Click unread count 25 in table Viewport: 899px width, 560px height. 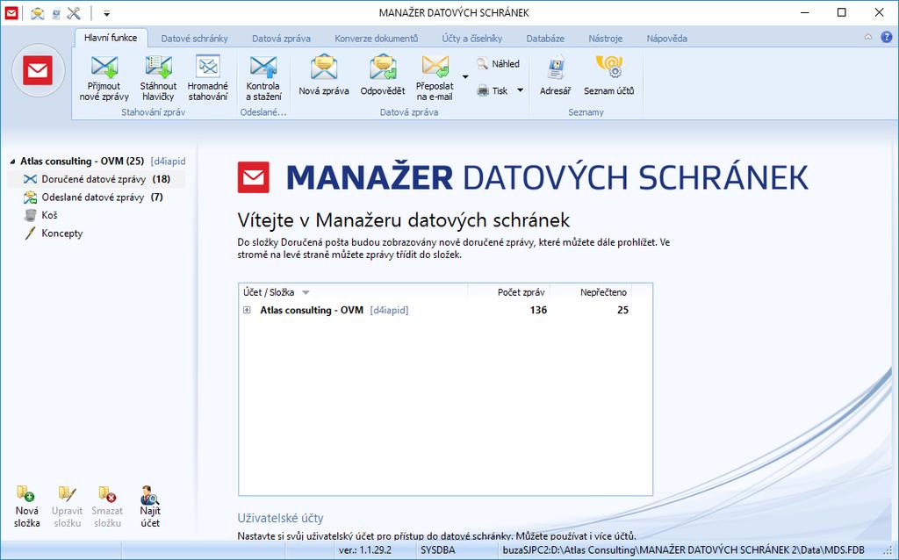tap(622, 310)
